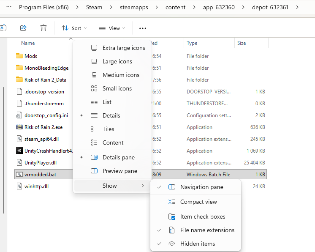The height and width of the screenshot is (252, 315).
Task: Click the winhttp.dll file icon
Action: [19, 186]
